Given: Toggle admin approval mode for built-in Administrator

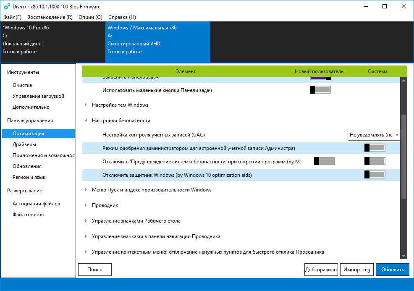Looking at the screenshot, I should pos(375,148).
